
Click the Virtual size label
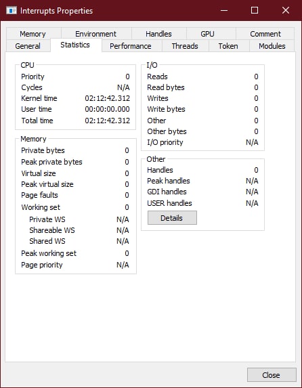[x=39, y=173]
